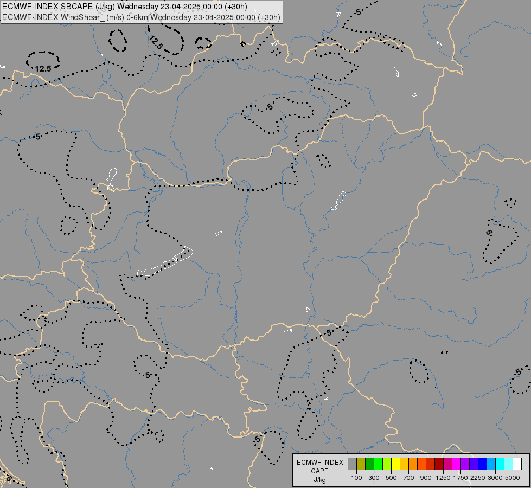Pick the purple swatch right of the 1750 tick
The height and width of the screenshot is (488, 531).
465,464
